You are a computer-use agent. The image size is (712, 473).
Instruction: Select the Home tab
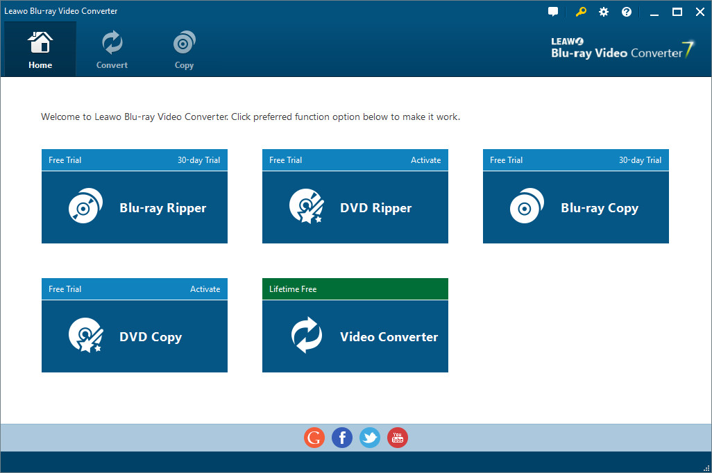[x=40, y=49]
